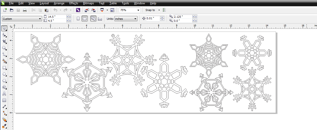Click the duplicate distance X field 2.125"

click(183, 17)
